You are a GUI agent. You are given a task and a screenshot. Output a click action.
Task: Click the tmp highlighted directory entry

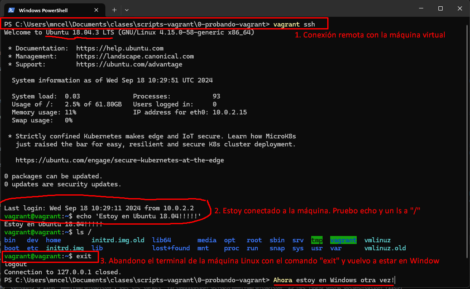tap(317, 240)
